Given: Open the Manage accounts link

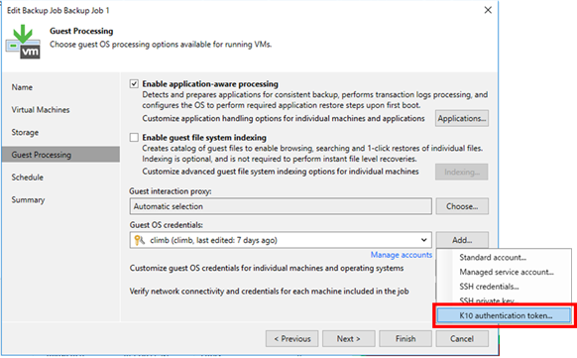Looking at the screenshot, I should pyautogui.click(x=402, y=255).
